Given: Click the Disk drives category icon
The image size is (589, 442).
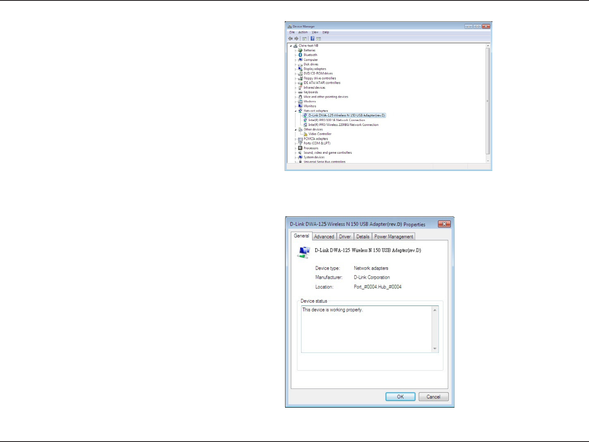Looking at the screenshot, I should pos(300,64).
